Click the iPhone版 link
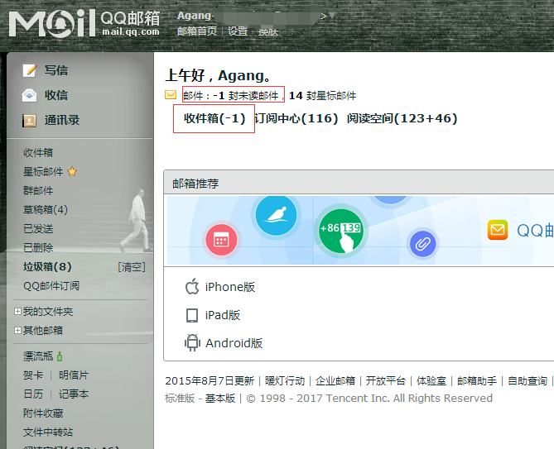The height and width of the screenshot is (449, 554). (x=230, y=287)
